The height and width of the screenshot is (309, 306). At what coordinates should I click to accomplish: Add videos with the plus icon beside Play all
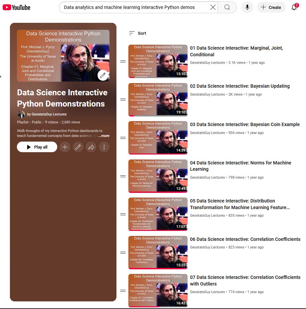pos(65,147)
